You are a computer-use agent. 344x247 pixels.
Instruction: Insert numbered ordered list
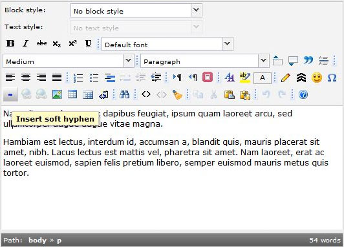(78, 78)
